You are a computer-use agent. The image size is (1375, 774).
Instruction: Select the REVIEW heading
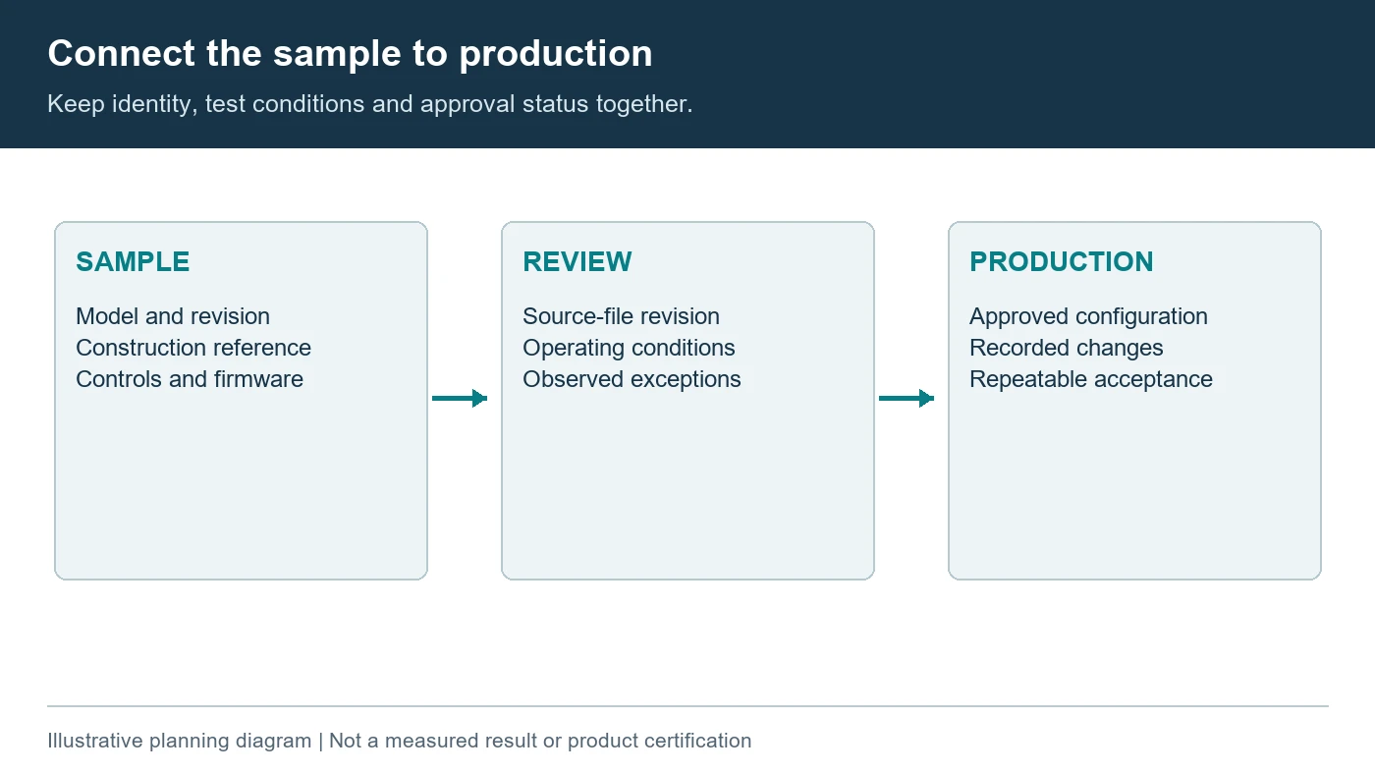(x=577, y=261)
